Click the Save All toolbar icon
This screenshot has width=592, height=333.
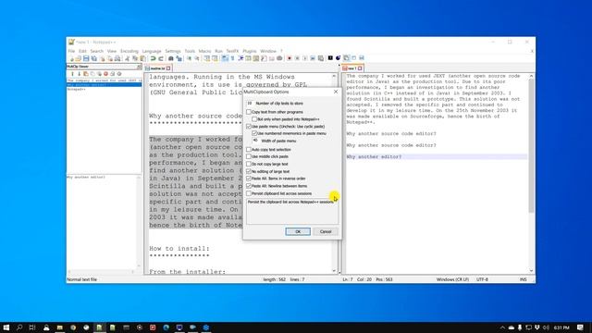pos(94,58)
